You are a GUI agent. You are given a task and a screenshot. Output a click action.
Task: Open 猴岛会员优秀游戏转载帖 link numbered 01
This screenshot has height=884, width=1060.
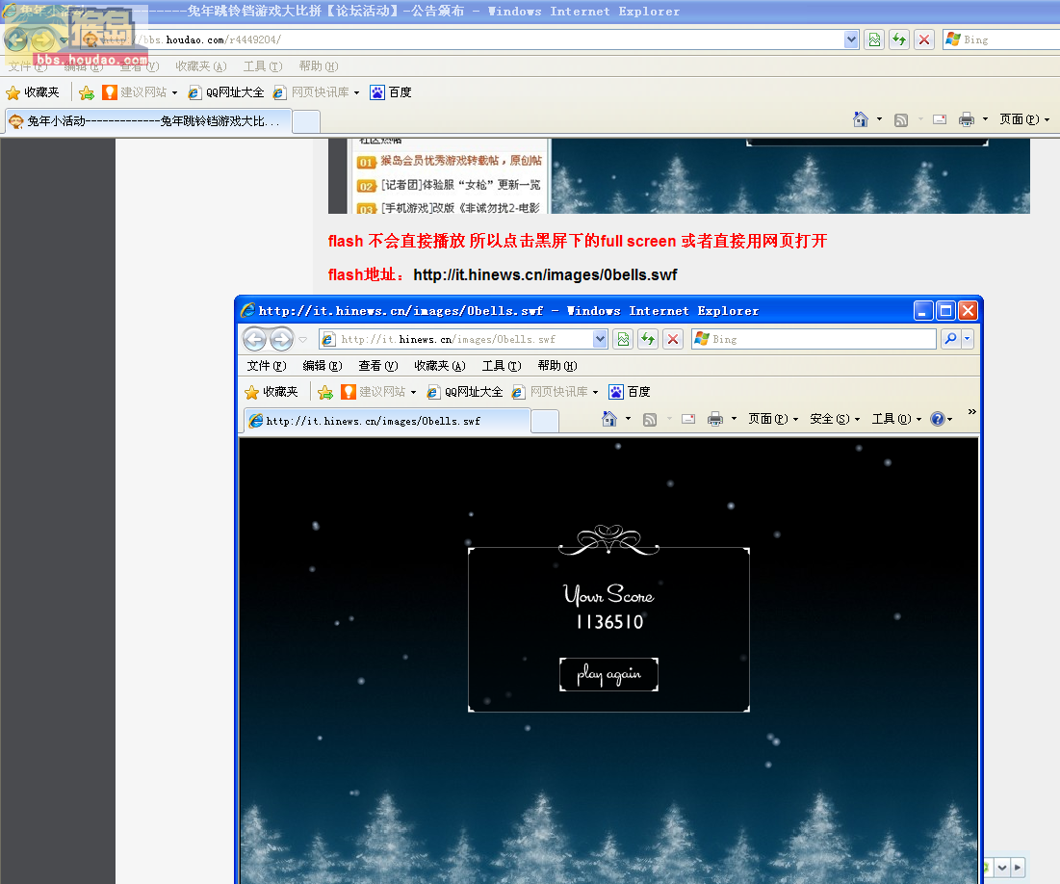pyautogui.click(x=461, y=160)
